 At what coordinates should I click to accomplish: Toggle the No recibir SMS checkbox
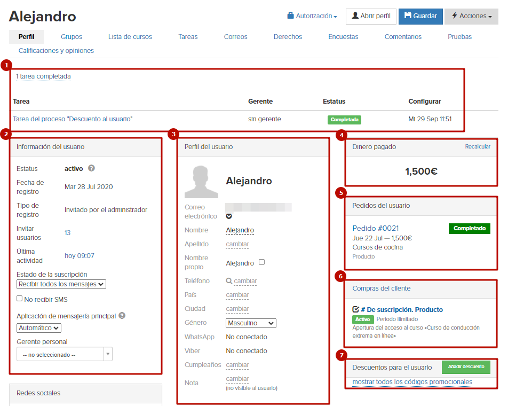coord(19,298)
